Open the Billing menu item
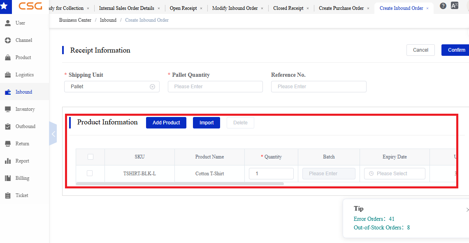This screenshot has height=243, width=469. click(x=25, y=178)
